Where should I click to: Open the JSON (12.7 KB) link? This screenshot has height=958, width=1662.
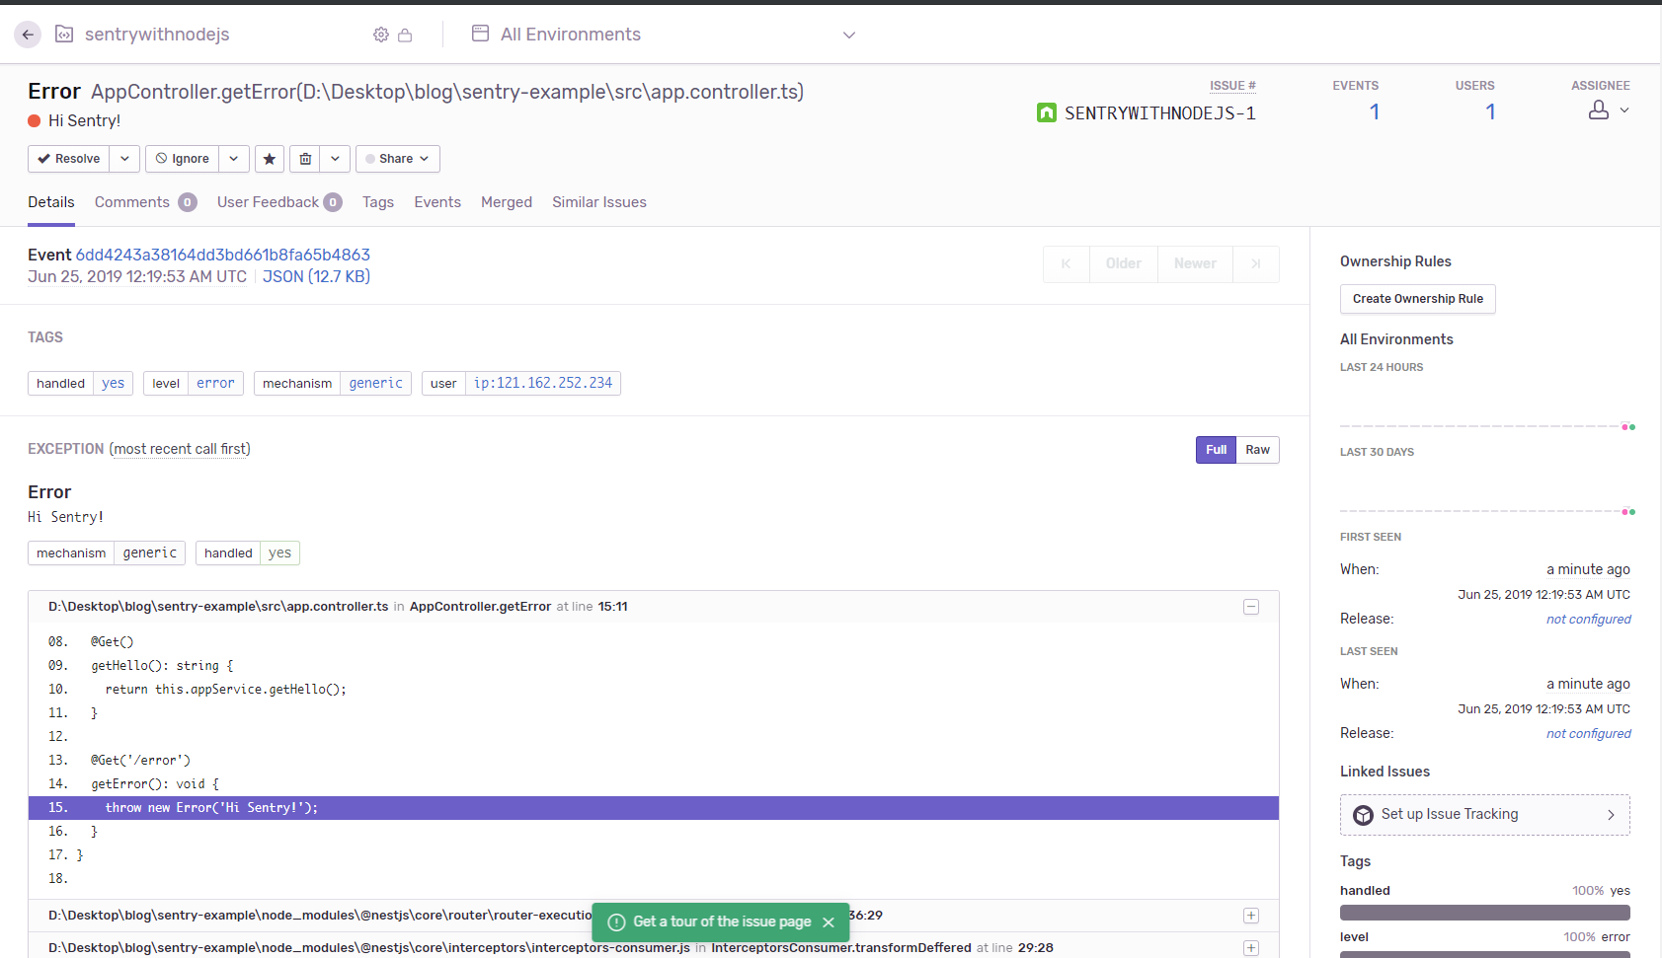pos(316,276)
